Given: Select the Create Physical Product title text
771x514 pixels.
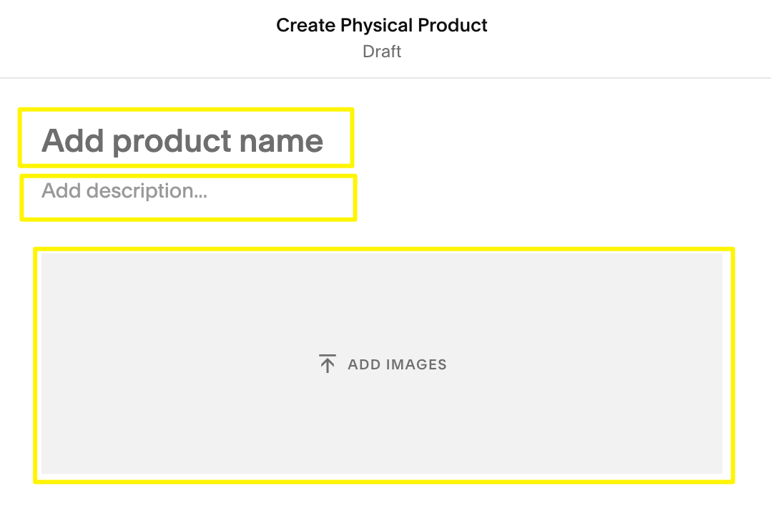Looking at the screenshot, I should (x=382, y=26).
